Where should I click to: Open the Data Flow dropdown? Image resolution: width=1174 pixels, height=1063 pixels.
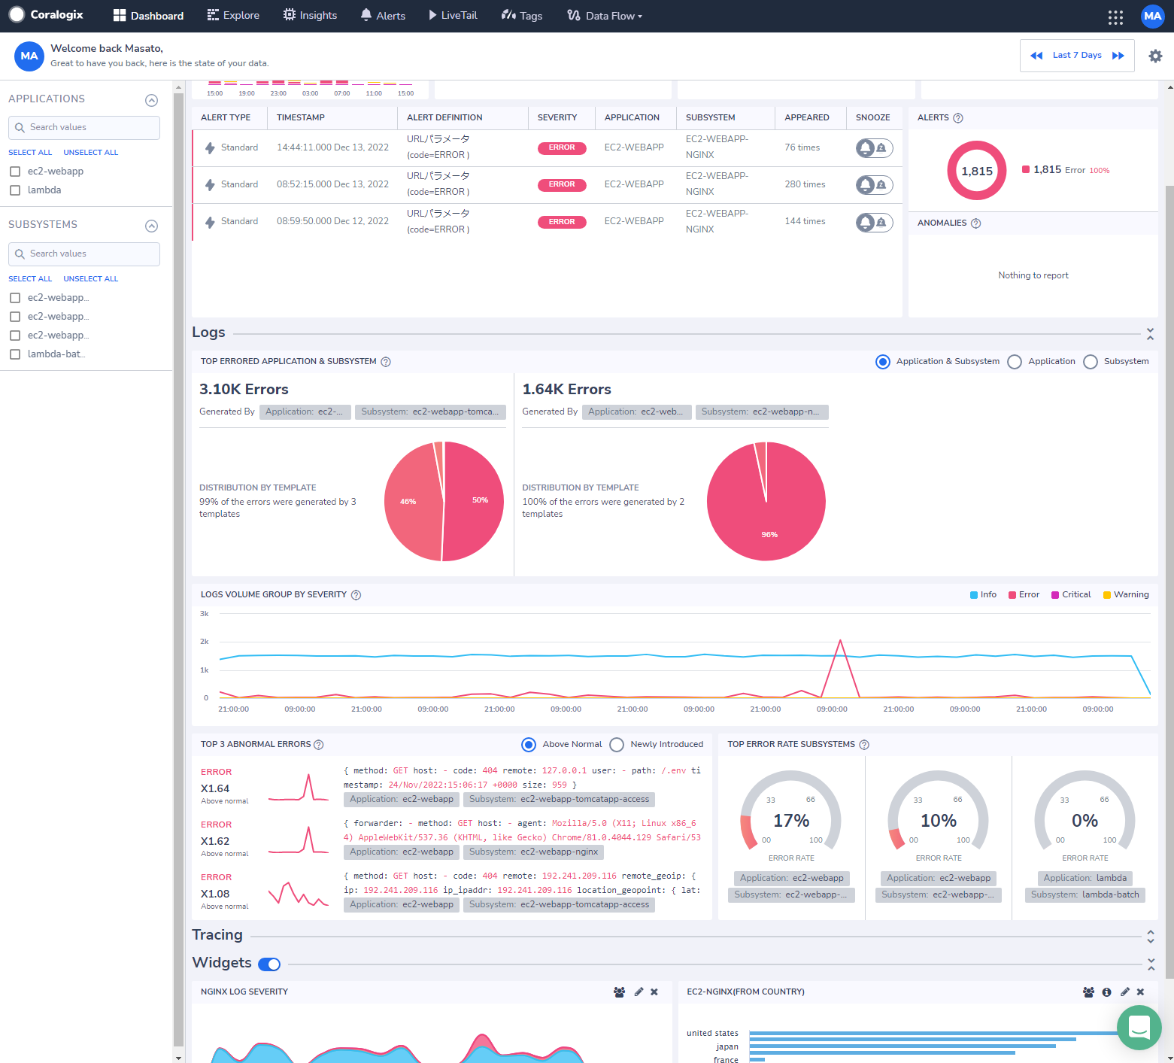pyautogui.click(x=605, y=15)
